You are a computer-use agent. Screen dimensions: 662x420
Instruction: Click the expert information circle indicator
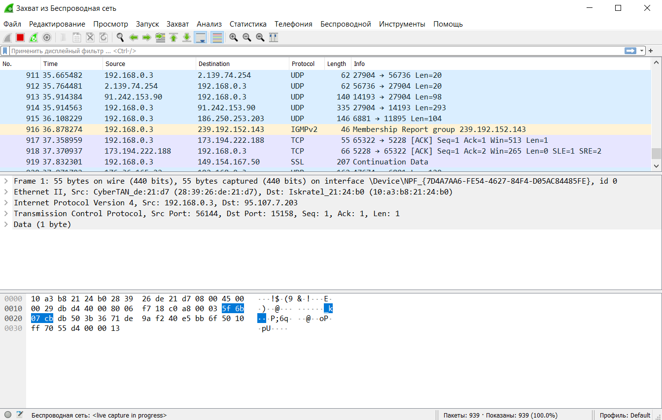[8, 415]
